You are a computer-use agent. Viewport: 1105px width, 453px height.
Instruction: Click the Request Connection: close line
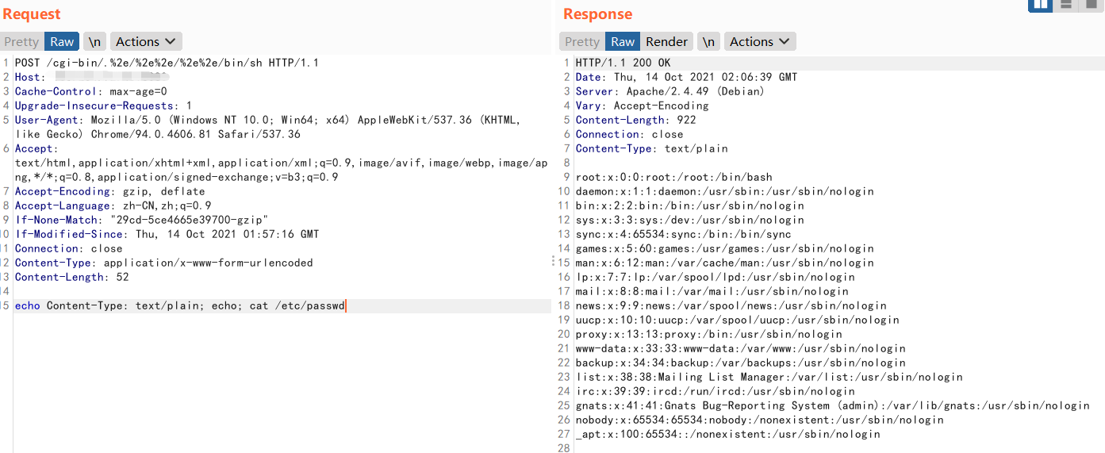[x=68, y=248]
